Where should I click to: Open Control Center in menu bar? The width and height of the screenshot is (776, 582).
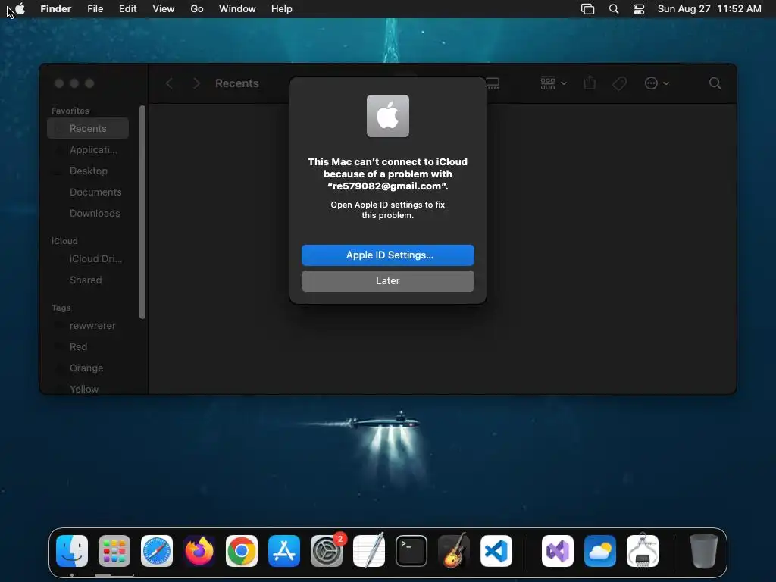click(x=639, y=9)
